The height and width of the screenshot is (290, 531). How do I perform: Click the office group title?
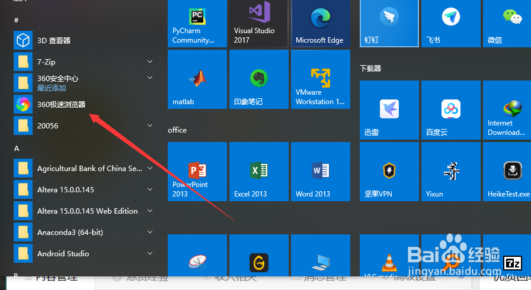click(x=177, y=130)
